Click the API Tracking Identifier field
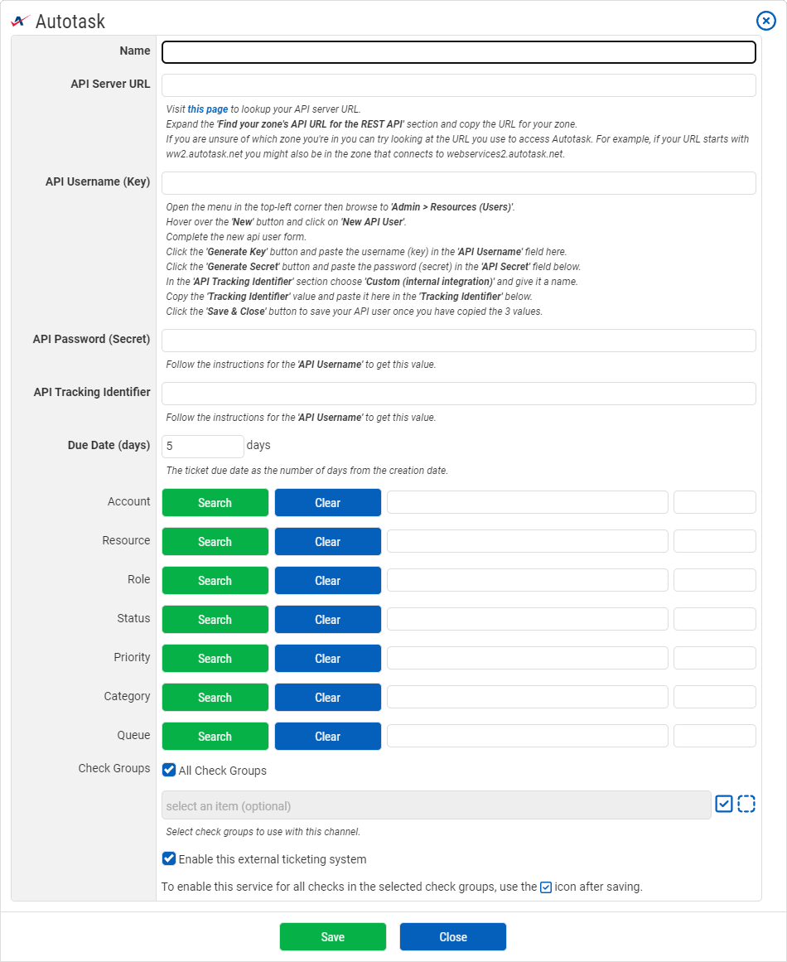Image resolution: width=787 pixels, height=962 pixels. (x=458, y=394)
